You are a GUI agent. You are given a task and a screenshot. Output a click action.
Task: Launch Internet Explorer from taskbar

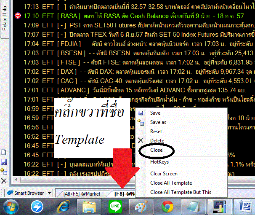coord(63,207)
